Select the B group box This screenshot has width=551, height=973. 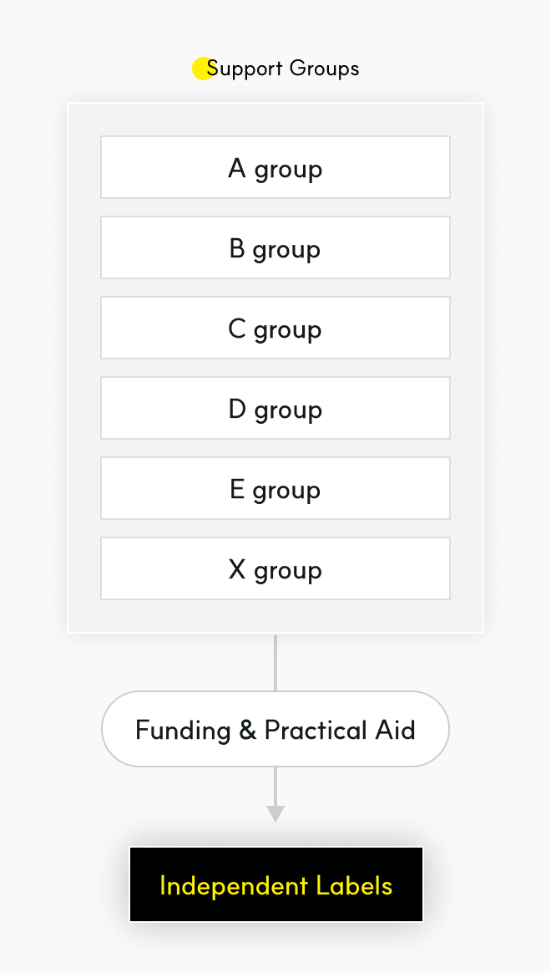[x=275, y=247]
